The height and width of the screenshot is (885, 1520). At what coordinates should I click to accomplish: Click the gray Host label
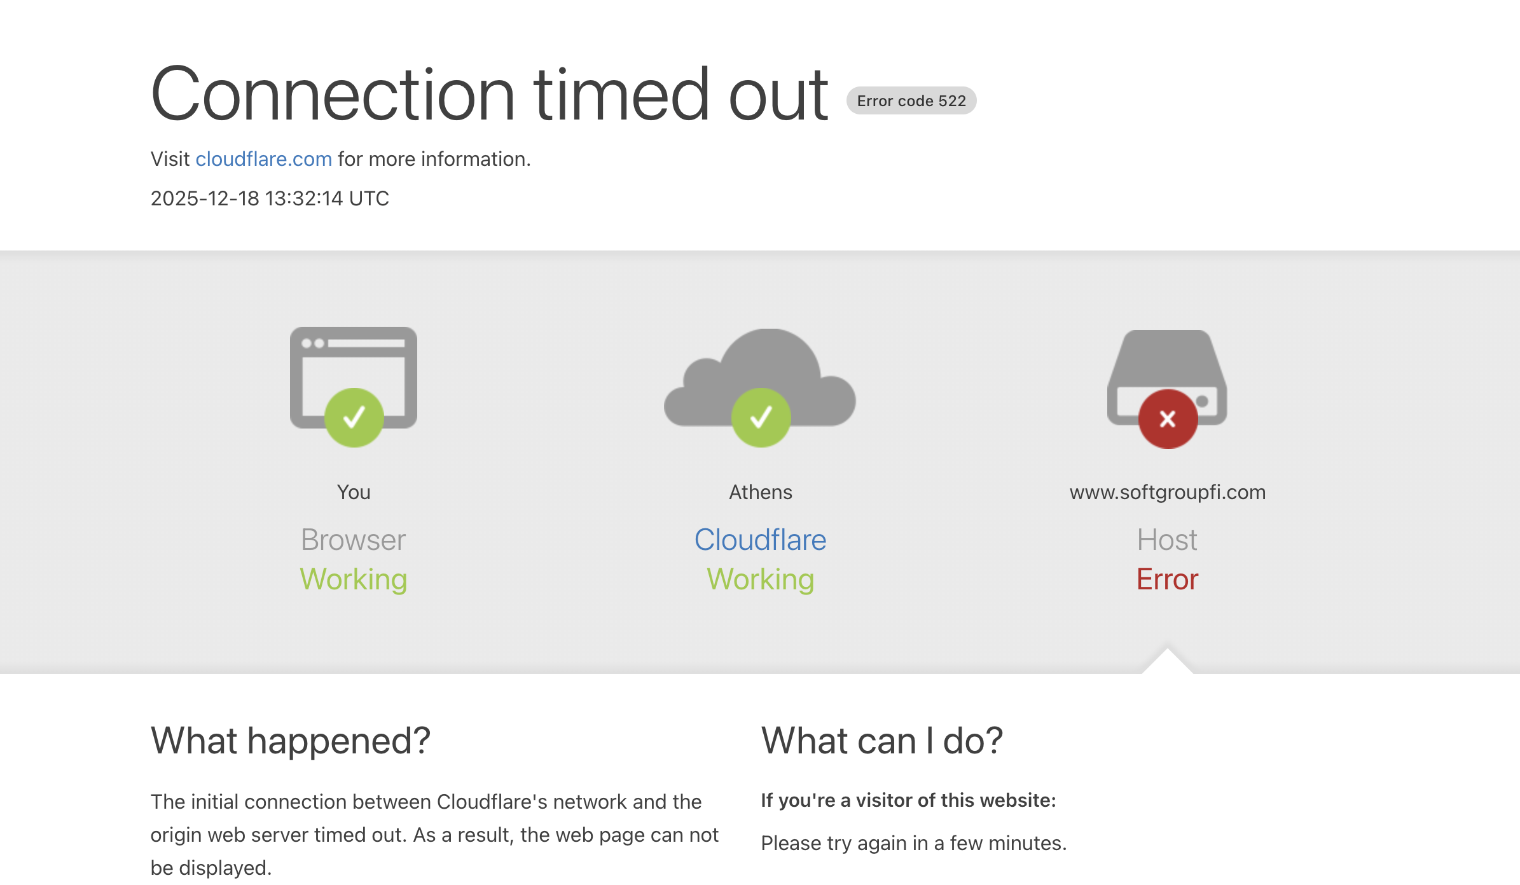pyautogui.click(x=1167, y=540)
